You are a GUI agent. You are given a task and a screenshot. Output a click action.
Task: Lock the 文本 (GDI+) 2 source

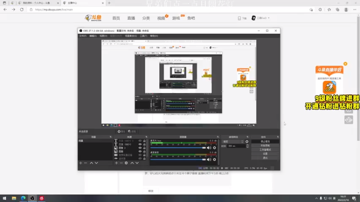tap(144, 141)
